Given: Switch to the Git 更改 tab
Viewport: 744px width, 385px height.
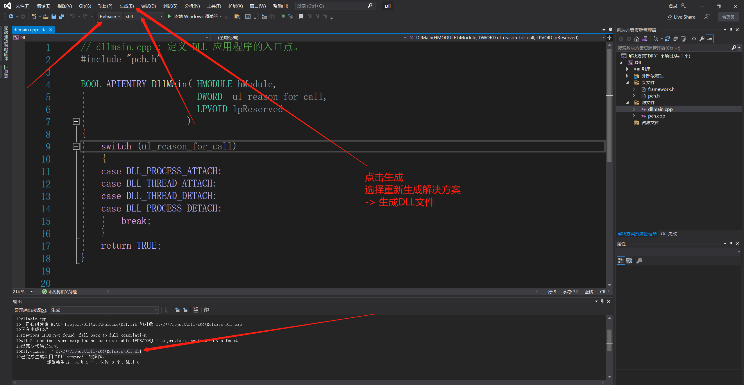Looking at the screenshot, I should tap(669, 234).
